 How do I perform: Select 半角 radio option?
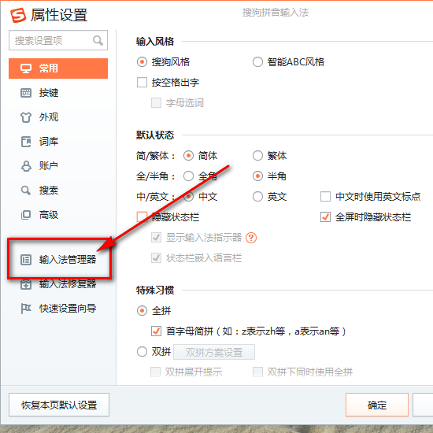pyautogui.click(x=257, y=176)
